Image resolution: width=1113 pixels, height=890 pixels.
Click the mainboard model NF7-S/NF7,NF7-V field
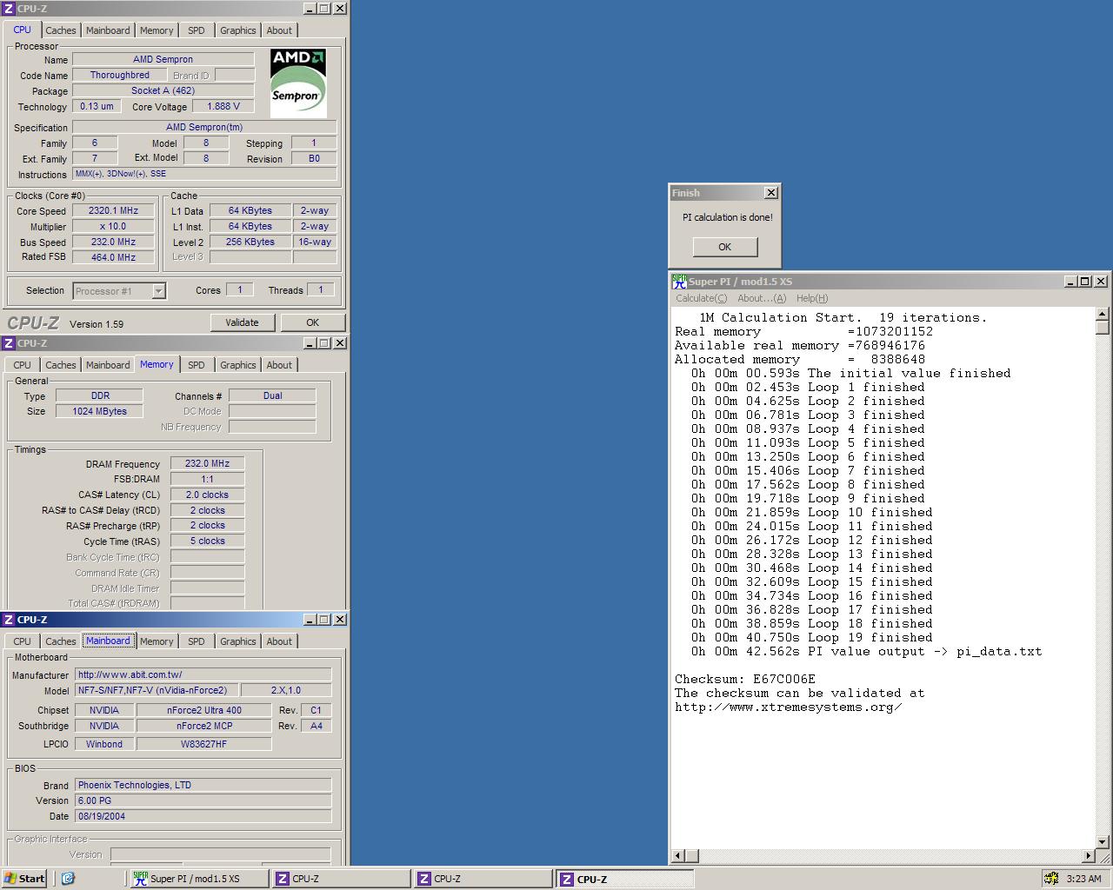click(x=155, y=690)
